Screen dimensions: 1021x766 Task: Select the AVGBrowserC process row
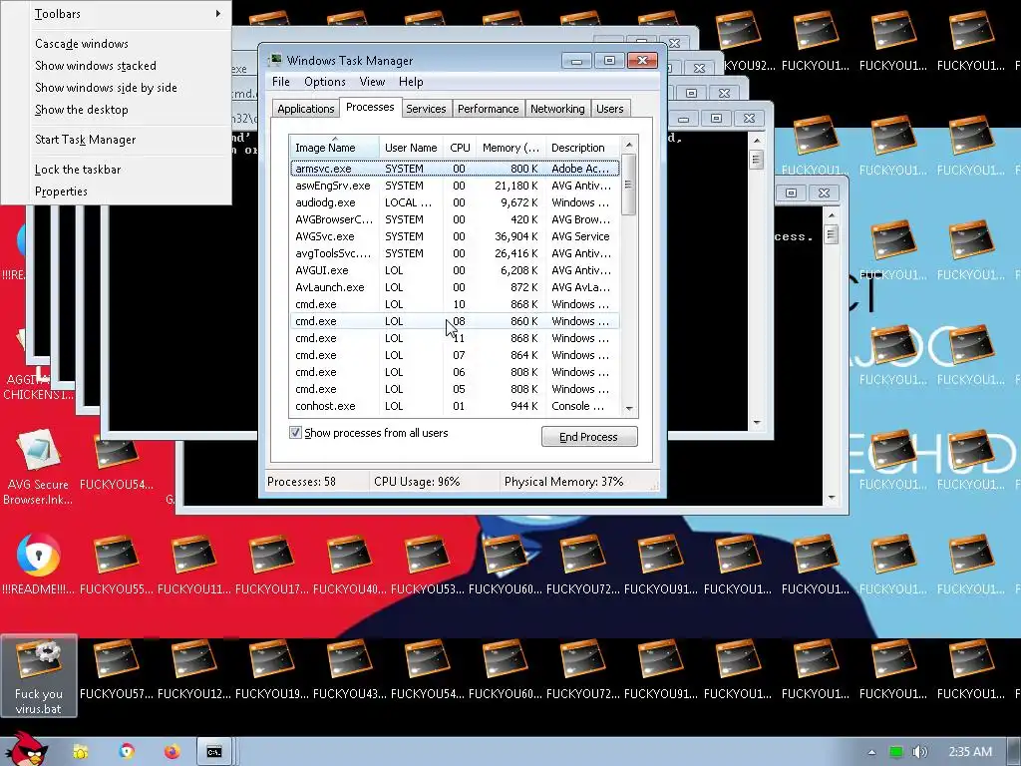click(455, 219)
